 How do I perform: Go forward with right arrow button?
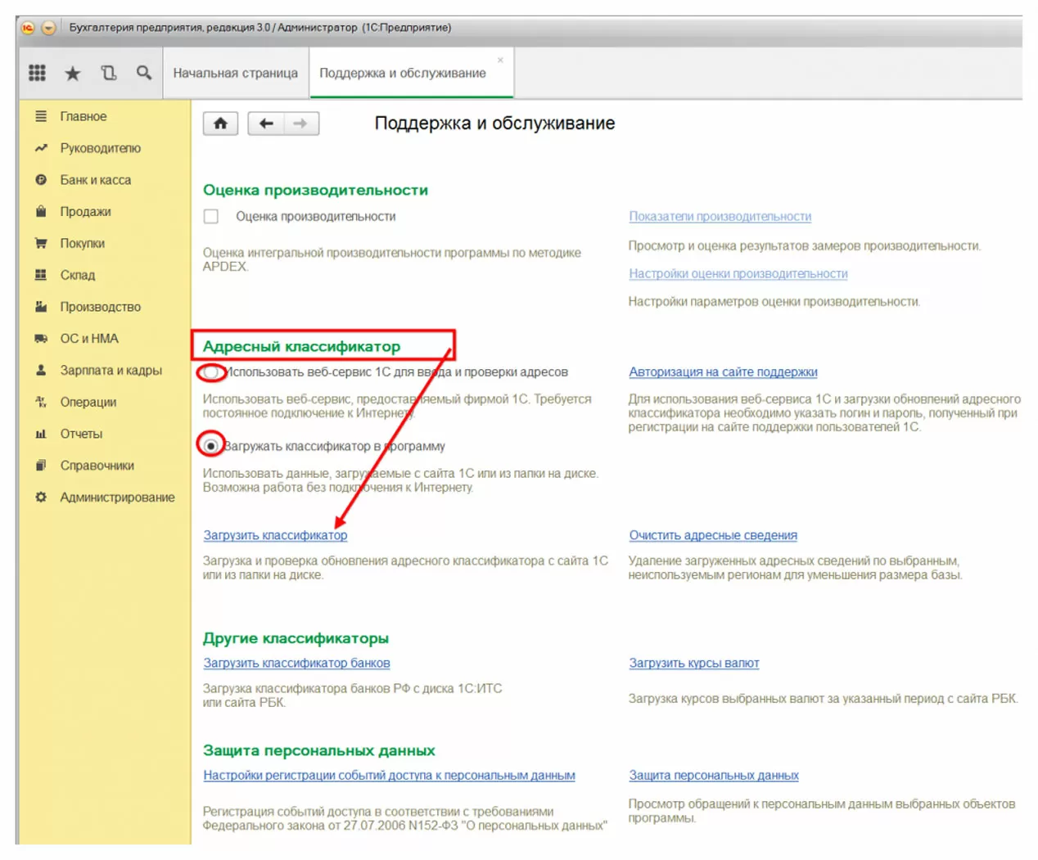click(x=300, y=124)
